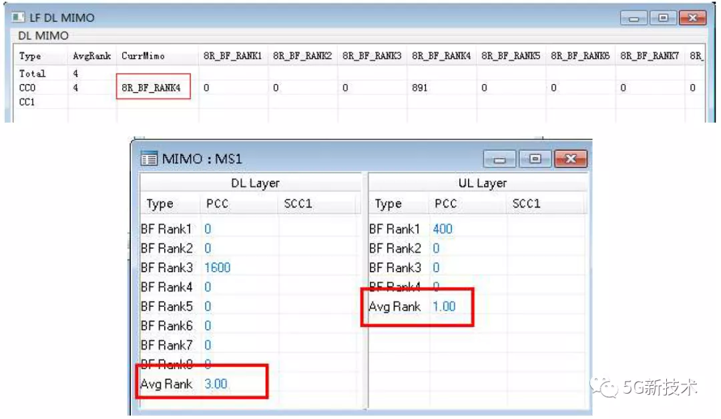This screenshot has width=721, height=419.
Task: Click the CC0 CurrMimo cell 8R_BF_RANK4
Action: [152, 88]
